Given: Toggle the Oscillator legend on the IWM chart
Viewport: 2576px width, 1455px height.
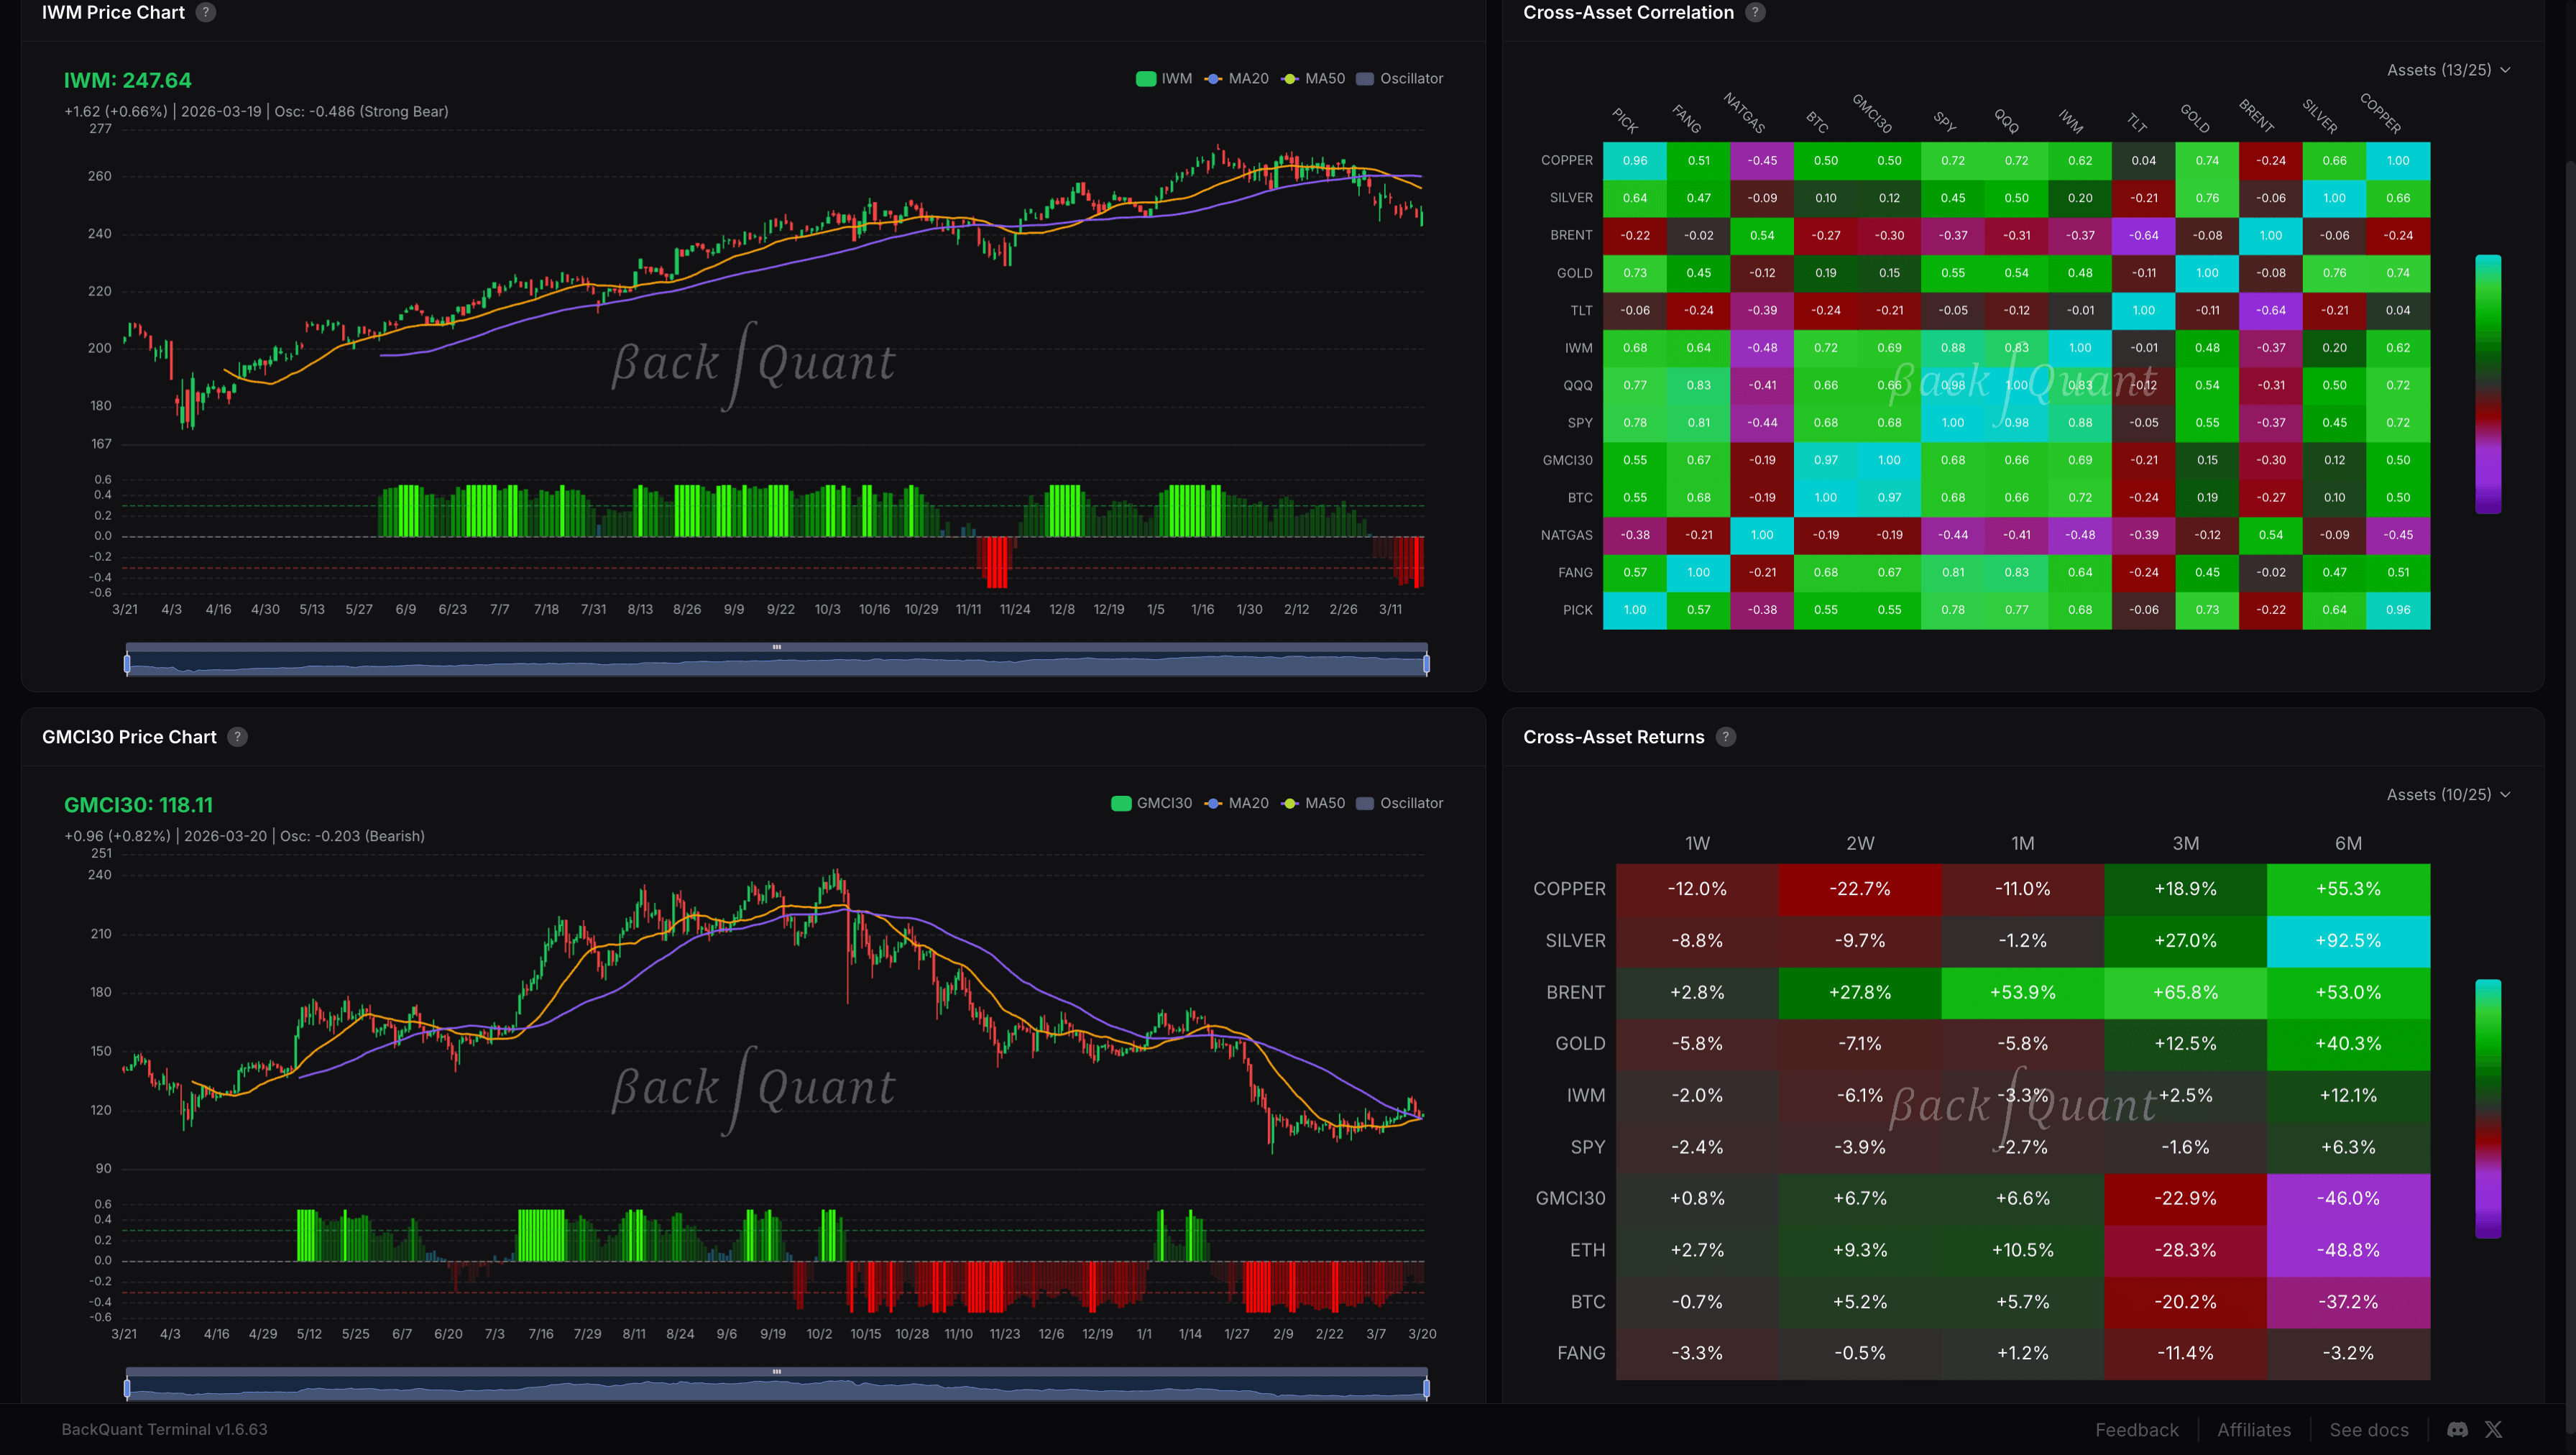Looking at the screenshot, I should [1399, 78].
